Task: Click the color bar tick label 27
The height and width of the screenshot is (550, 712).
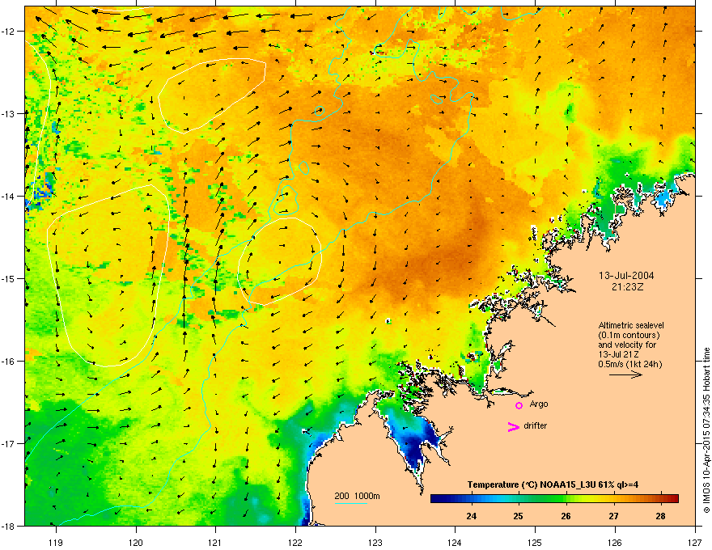Action: tap(613, 516)
